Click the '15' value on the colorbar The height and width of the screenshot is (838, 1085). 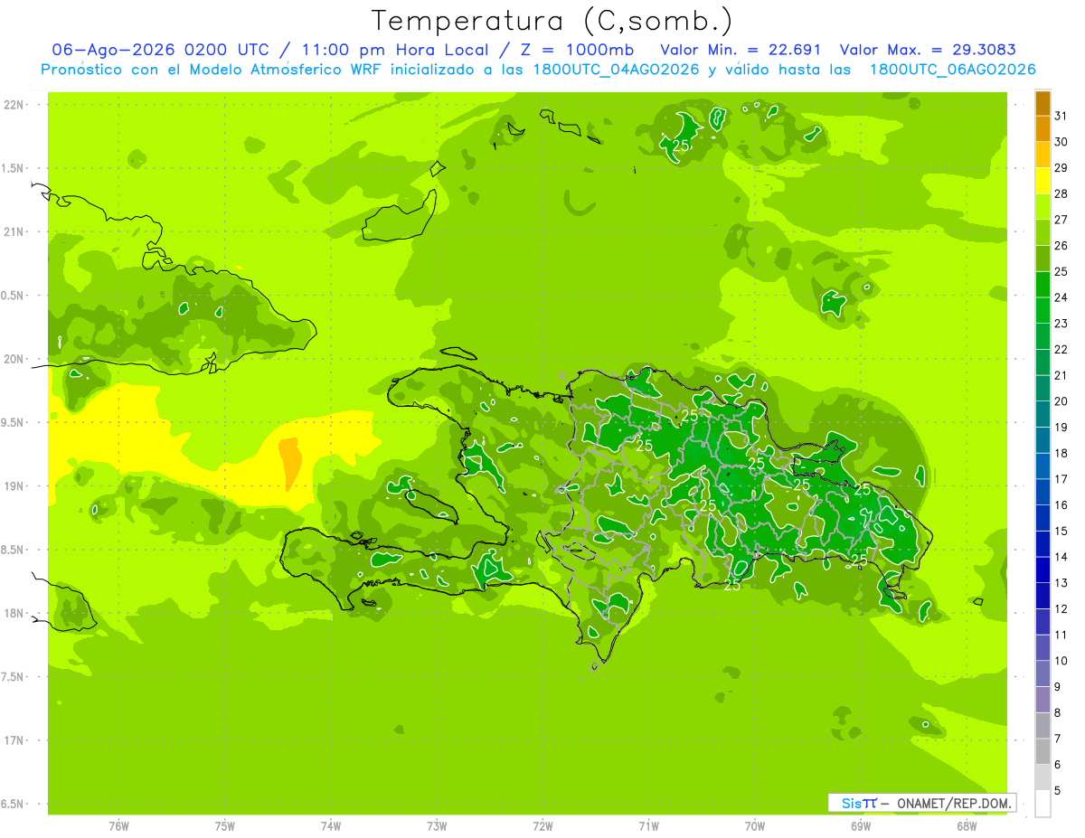[x=1061, y=531]
